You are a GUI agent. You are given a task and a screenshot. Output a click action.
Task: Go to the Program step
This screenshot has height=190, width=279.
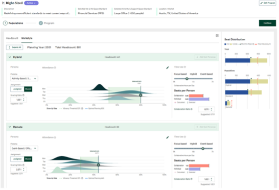[x=46, y=23]
